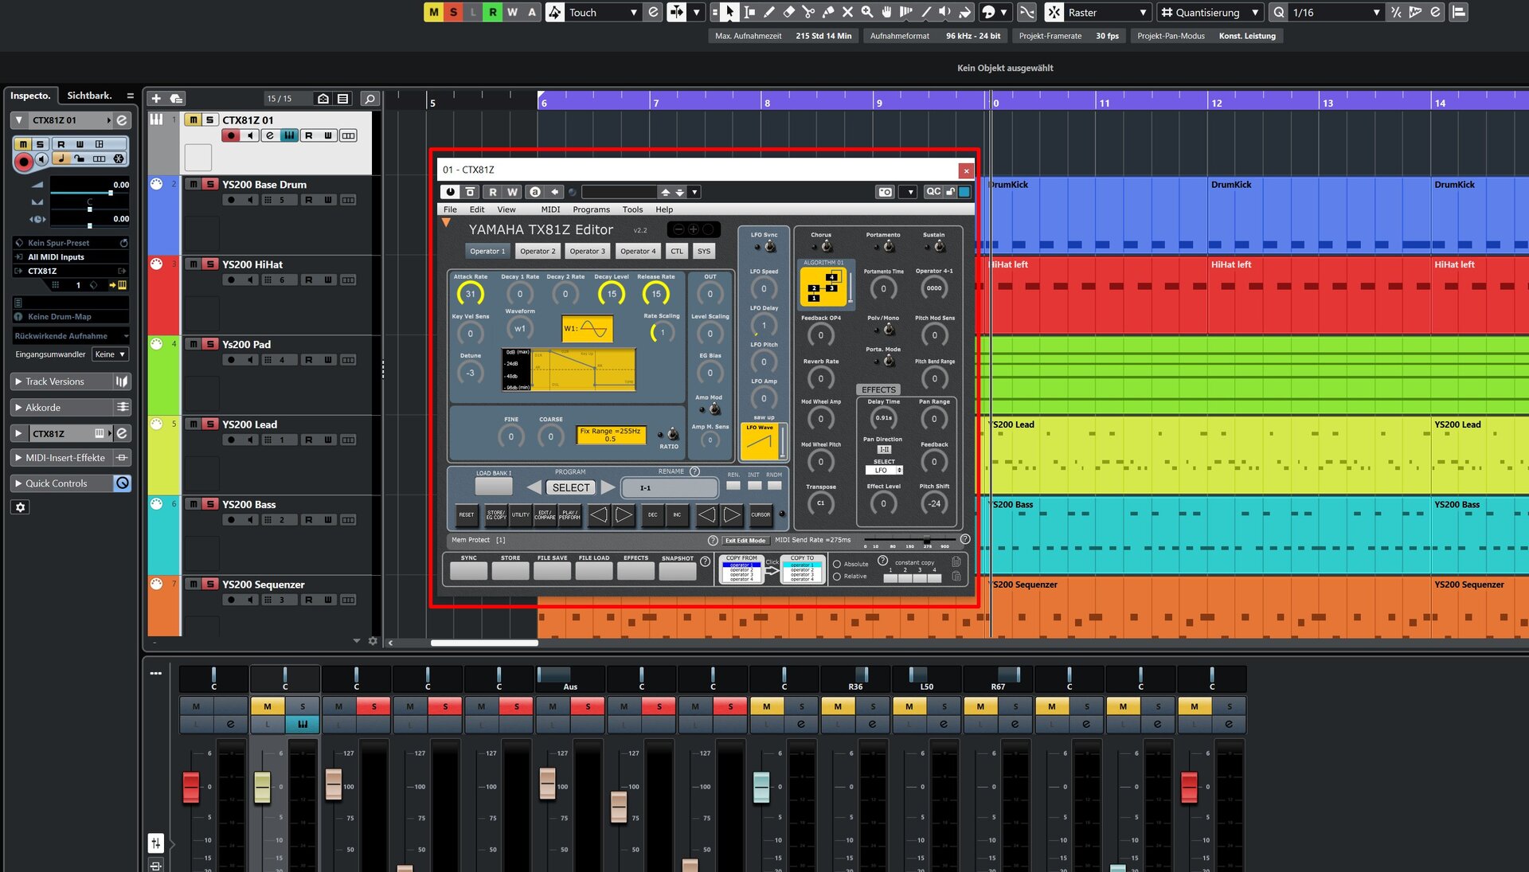Screen dimensions: 1529x872
Task: Select the Object Selection arrow tool
Action: tap(731, 12)
